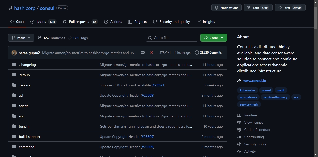
Task: Open the Issues tab
Action: click(x=43, y=22)
